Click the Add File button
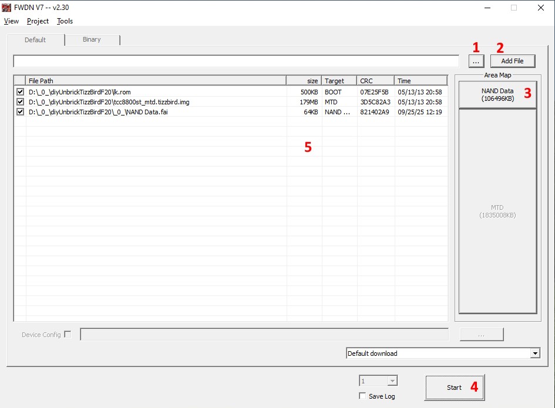Screen dimensions: 555x408 512,61
